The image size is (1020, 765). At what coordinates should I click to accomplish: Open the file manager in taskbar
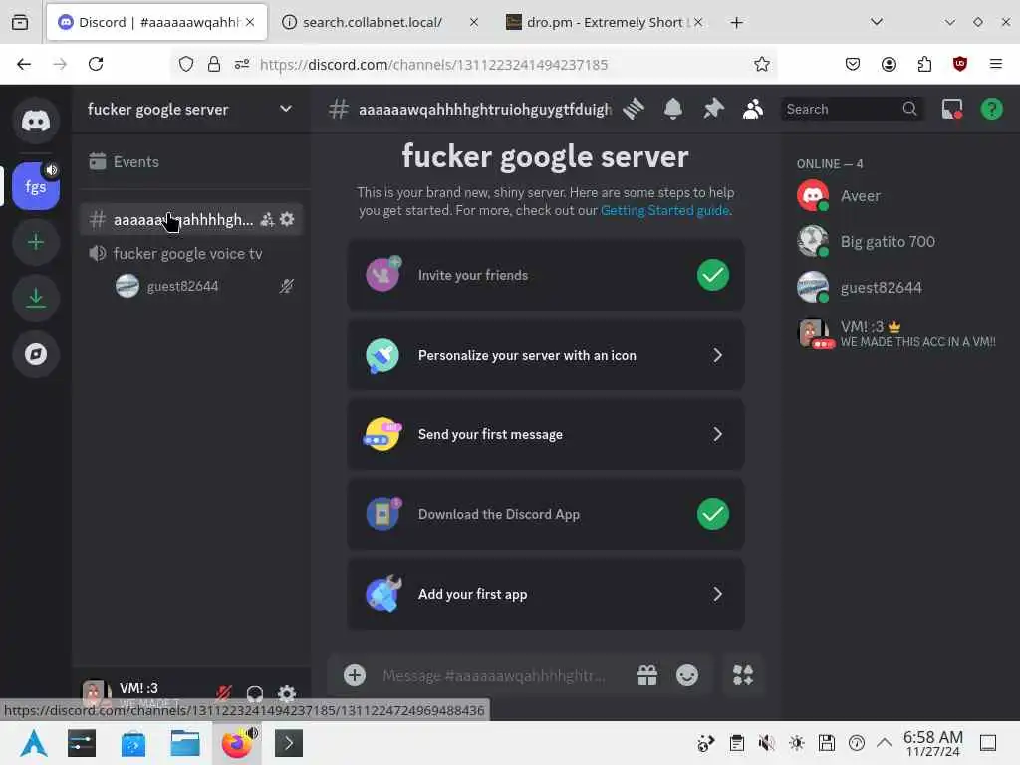pos(185,743)
